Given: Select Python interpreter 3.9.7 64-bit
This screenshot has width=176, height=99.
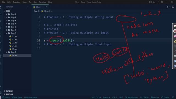Looking at the screenshot, I should [x=144, y=97].
